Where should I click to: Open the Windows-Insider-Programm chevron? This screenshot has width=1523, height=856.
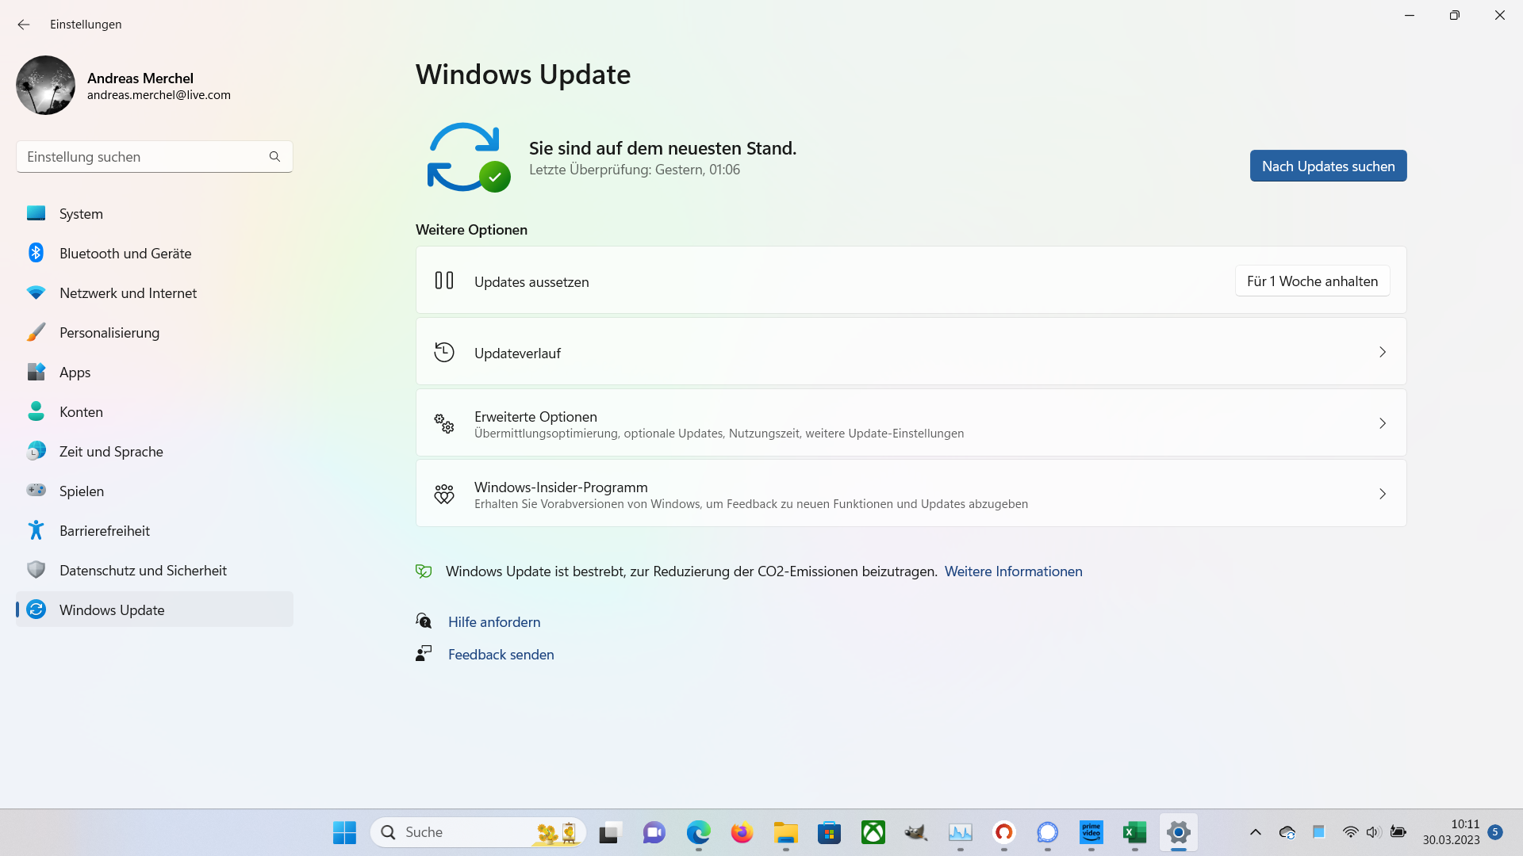[1382, 494]
